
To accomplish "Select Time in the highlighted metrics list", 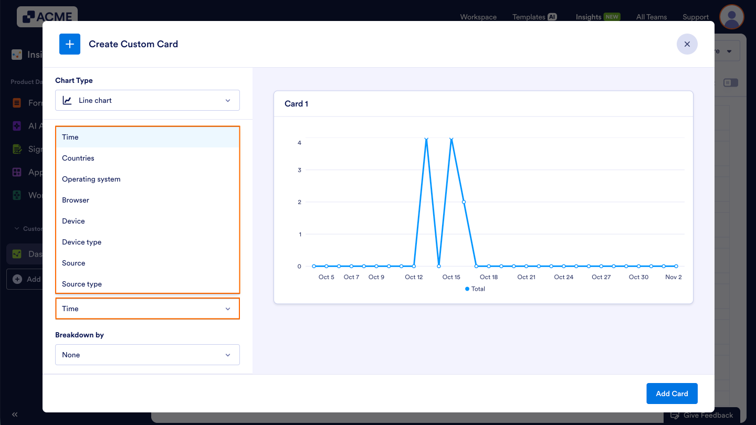I will [x=70, y=137].
